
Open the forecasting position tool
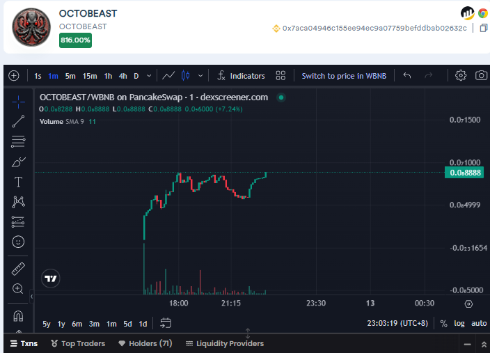tap(18, 221)
